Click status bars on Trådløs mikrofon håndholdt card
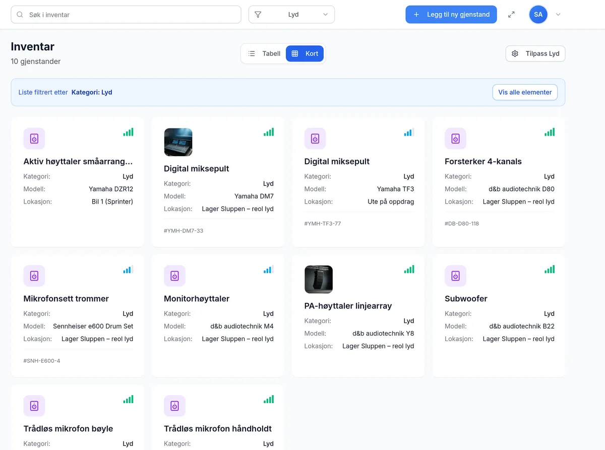 [269, 399]
